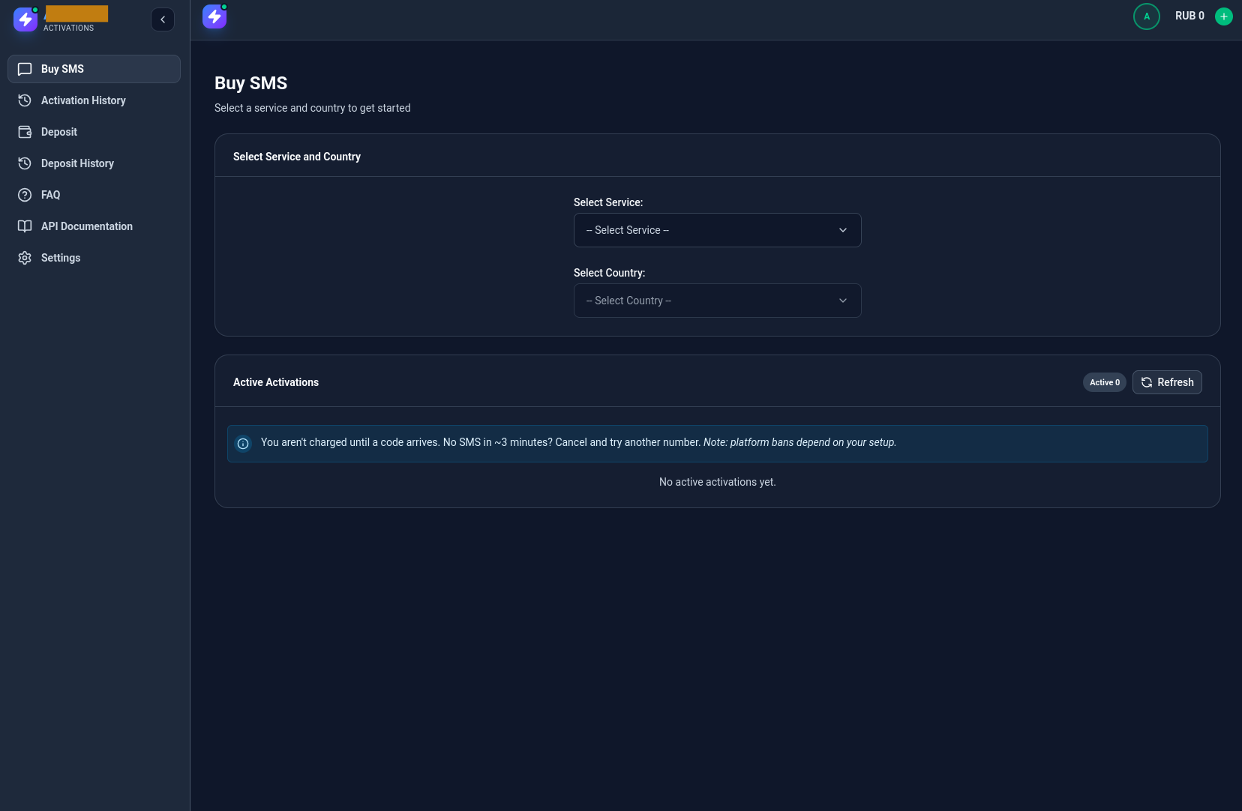Open the Buy SMS page

pyautogui.click(x=94, y=69)
